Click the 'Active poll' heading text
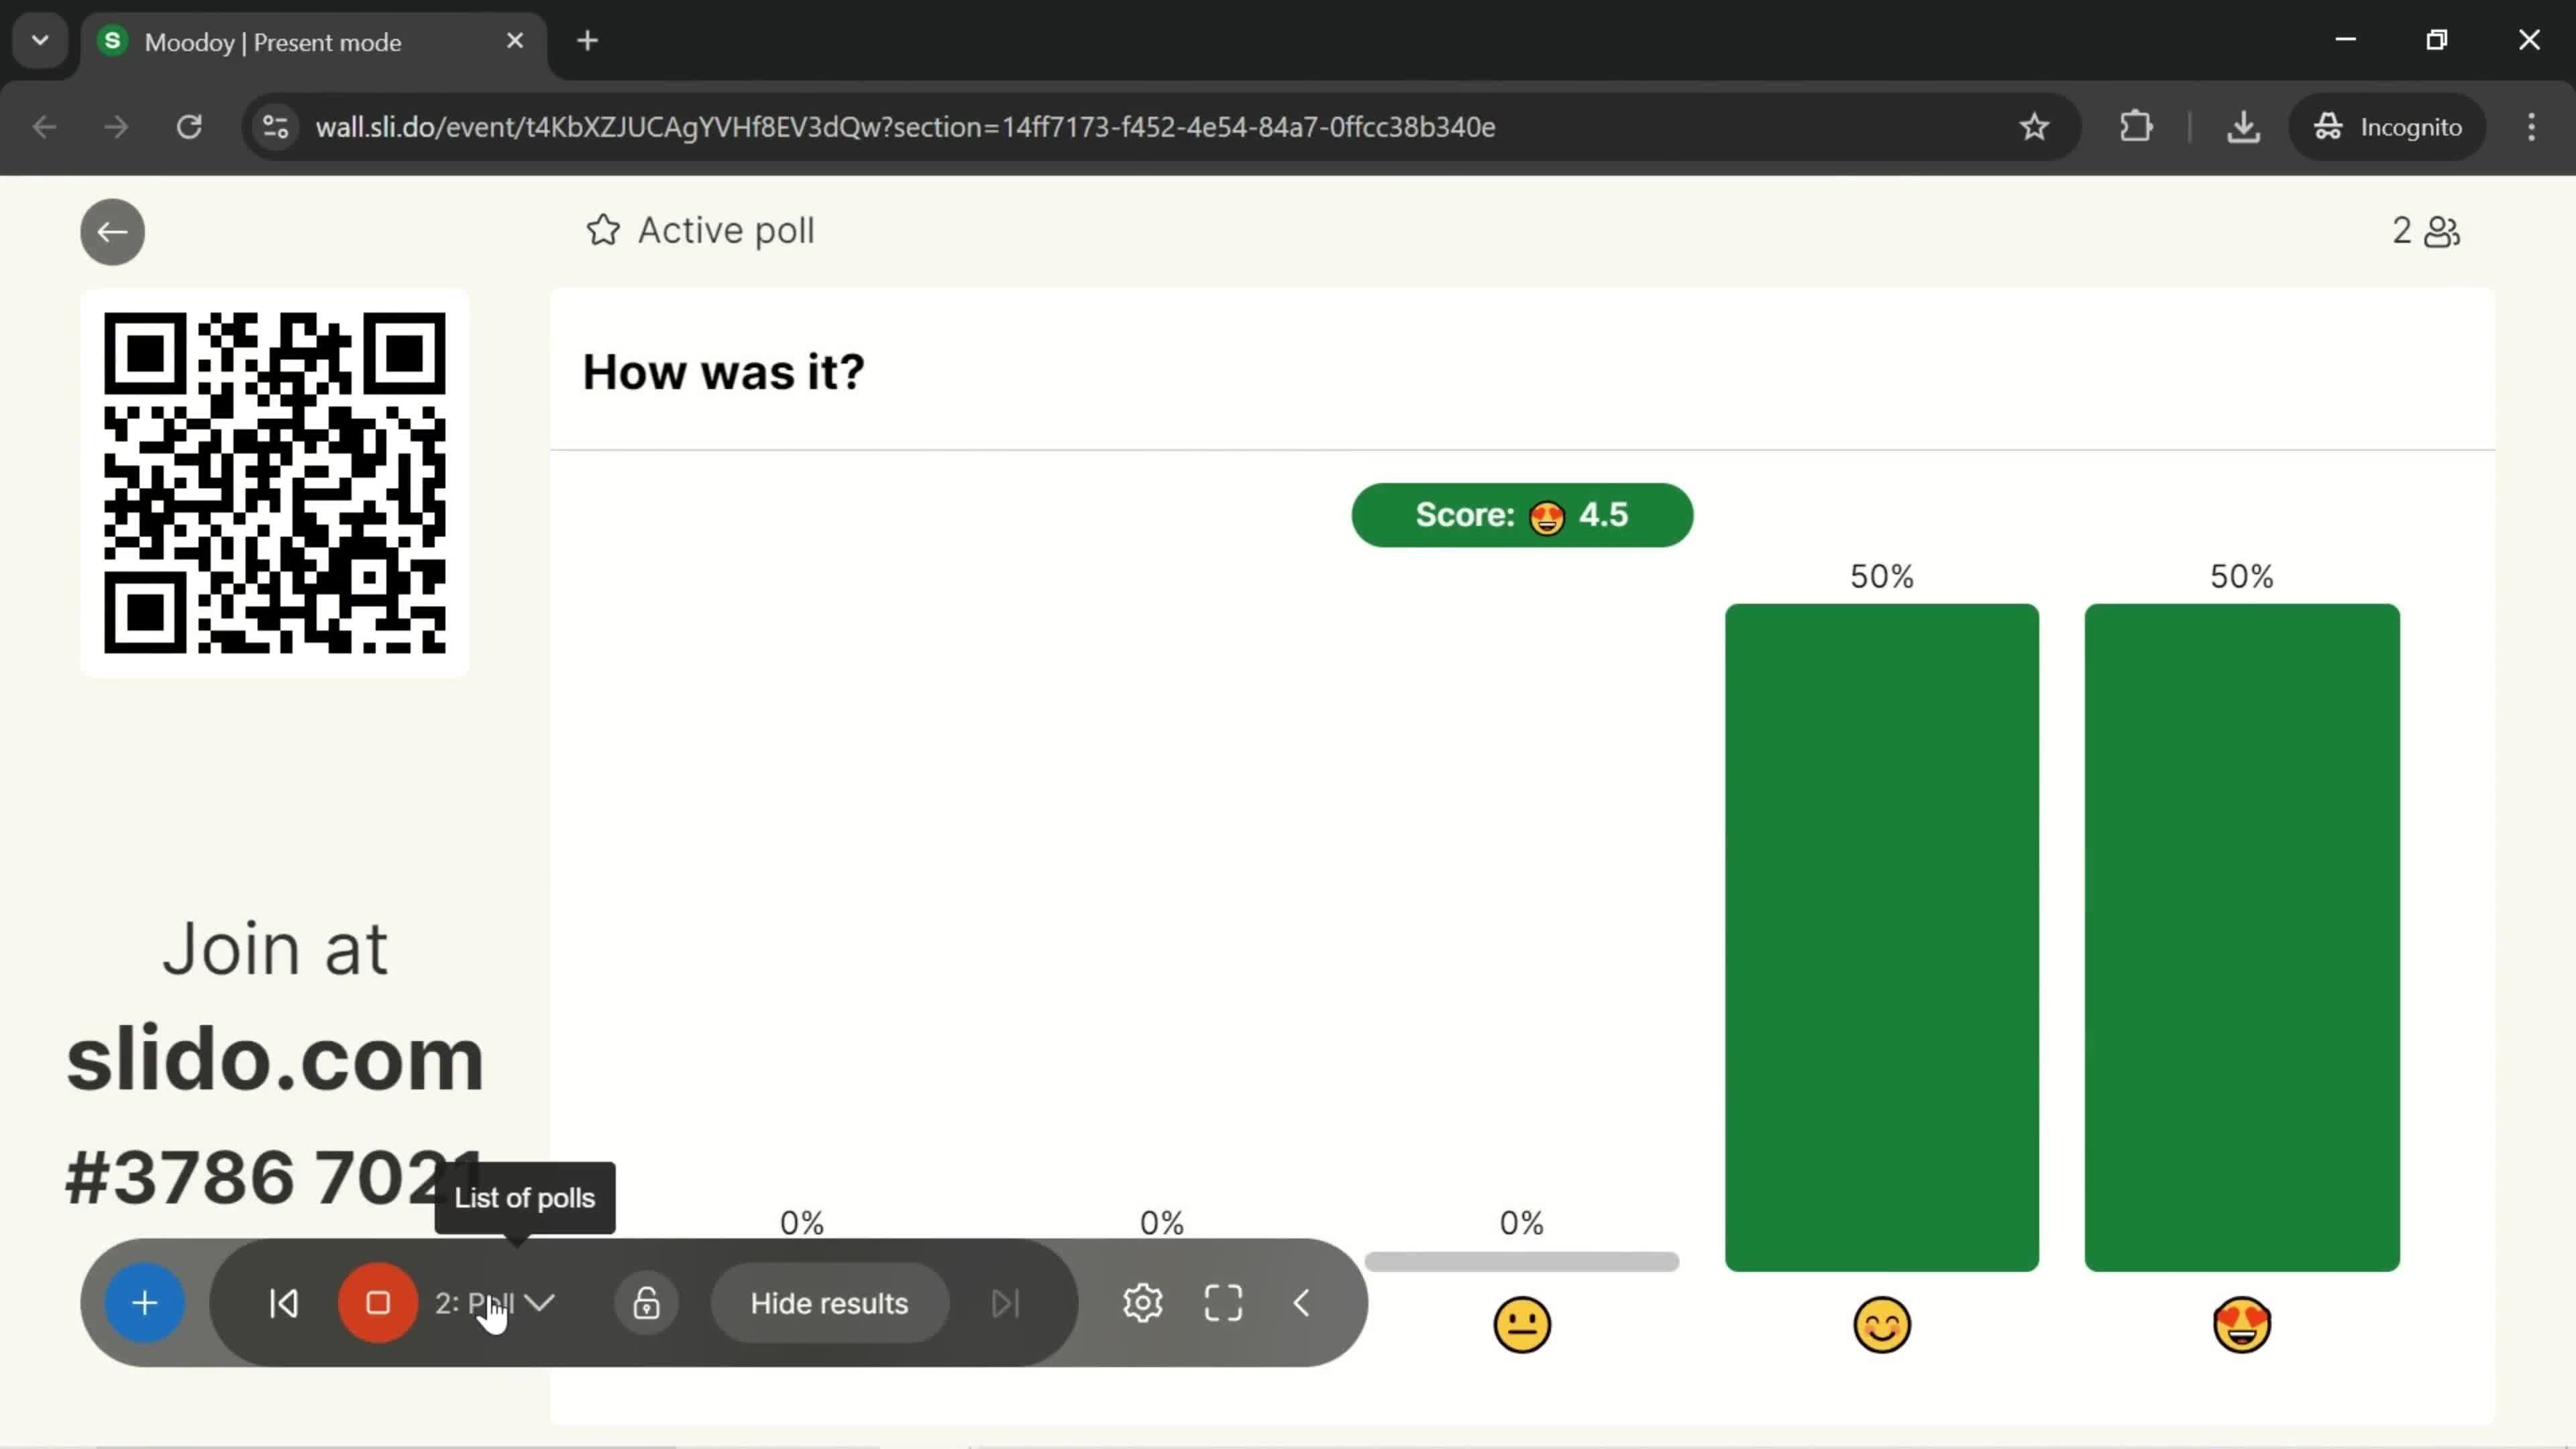This screenshot has height=1449, width=2576. [x=726, y=230]
